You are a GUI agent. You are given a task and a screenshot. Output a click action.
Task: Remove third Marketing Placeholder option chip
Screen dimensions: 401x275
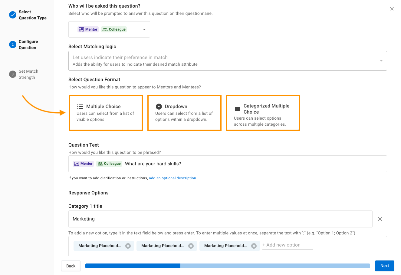click(x=254, y=246)
